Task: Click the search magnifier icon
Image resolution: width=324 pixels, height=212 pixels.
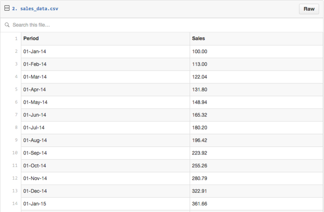Action: pos(7,25)
